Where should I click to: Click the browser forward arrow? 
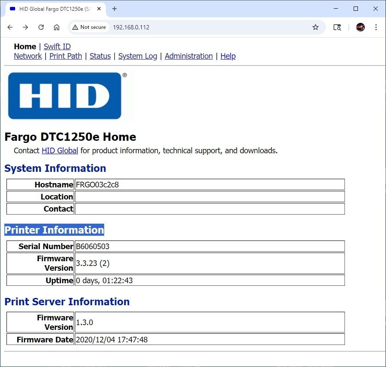26,27
